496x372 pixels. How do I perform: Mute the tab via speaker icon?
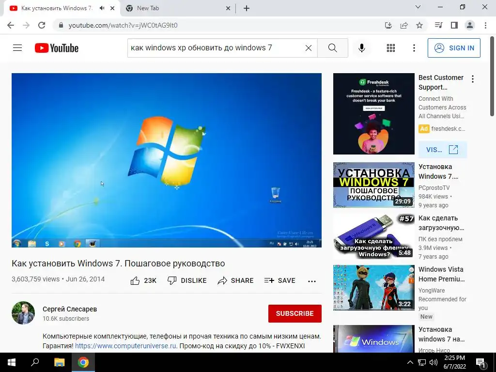click(102, 8)
